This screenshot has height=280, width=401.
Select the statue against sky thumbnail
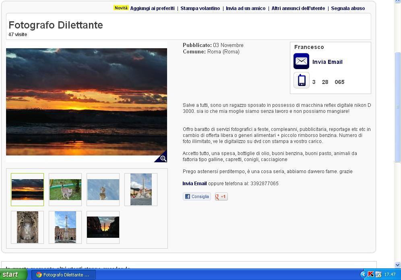click(x=103, y=189)
